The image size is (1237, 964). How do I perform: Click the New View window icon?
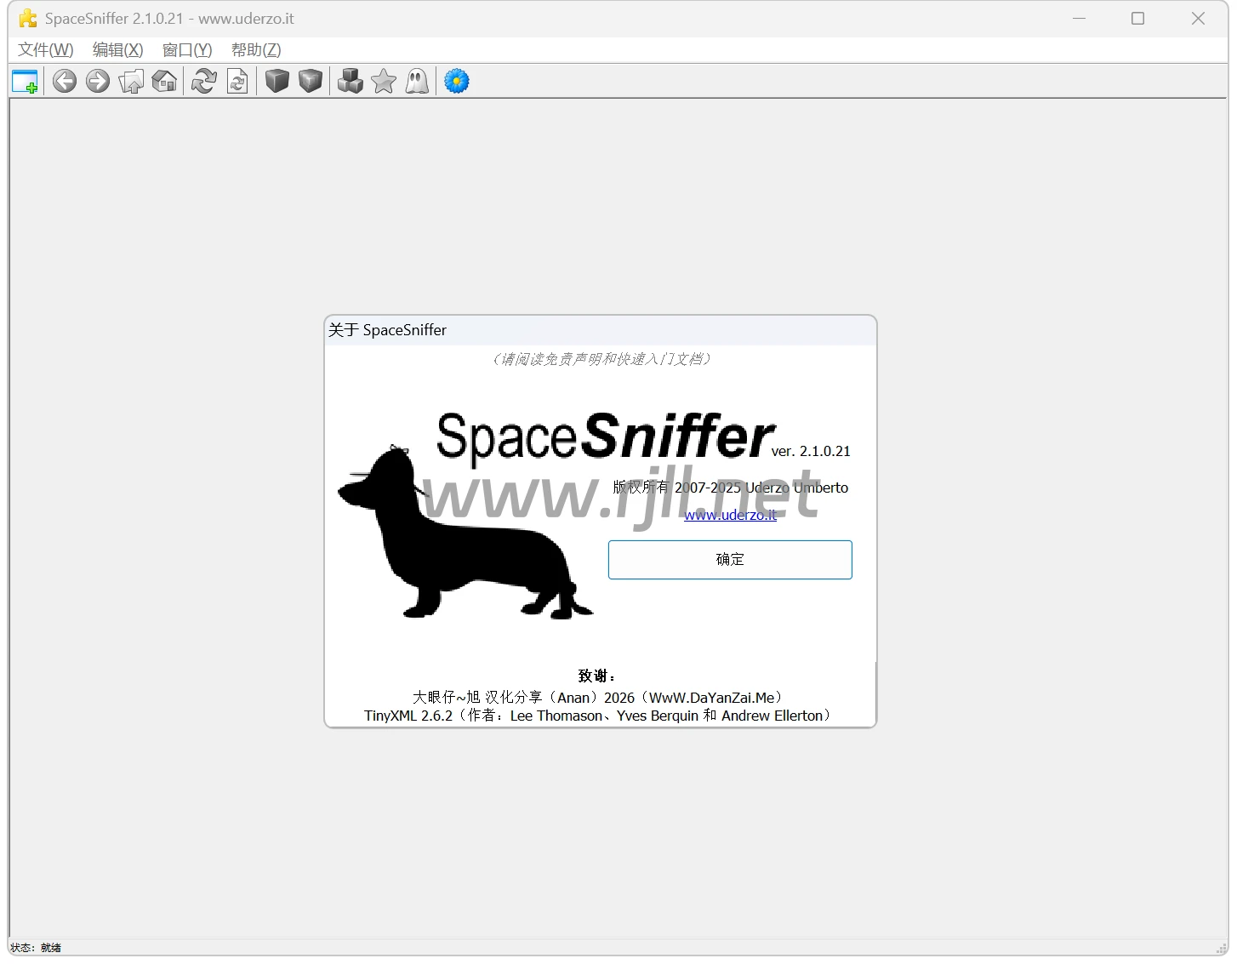pos(25,82)
